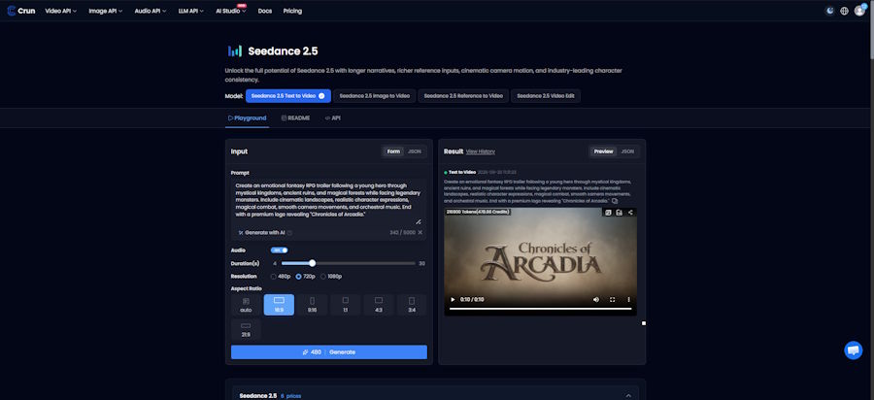
Task: Select the 480p resolution option
Action: [x=281, y=277]
